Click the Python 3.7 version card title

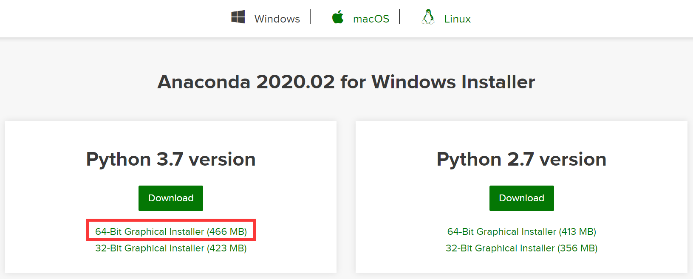[170, 159]
